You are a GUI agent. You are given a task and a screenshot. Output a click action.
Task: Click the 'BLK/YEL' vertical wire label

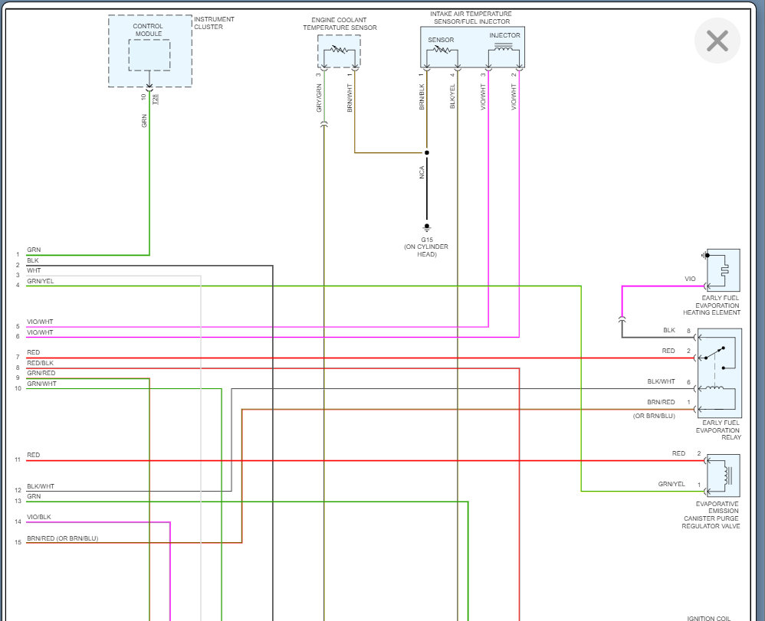coord(452,96)
